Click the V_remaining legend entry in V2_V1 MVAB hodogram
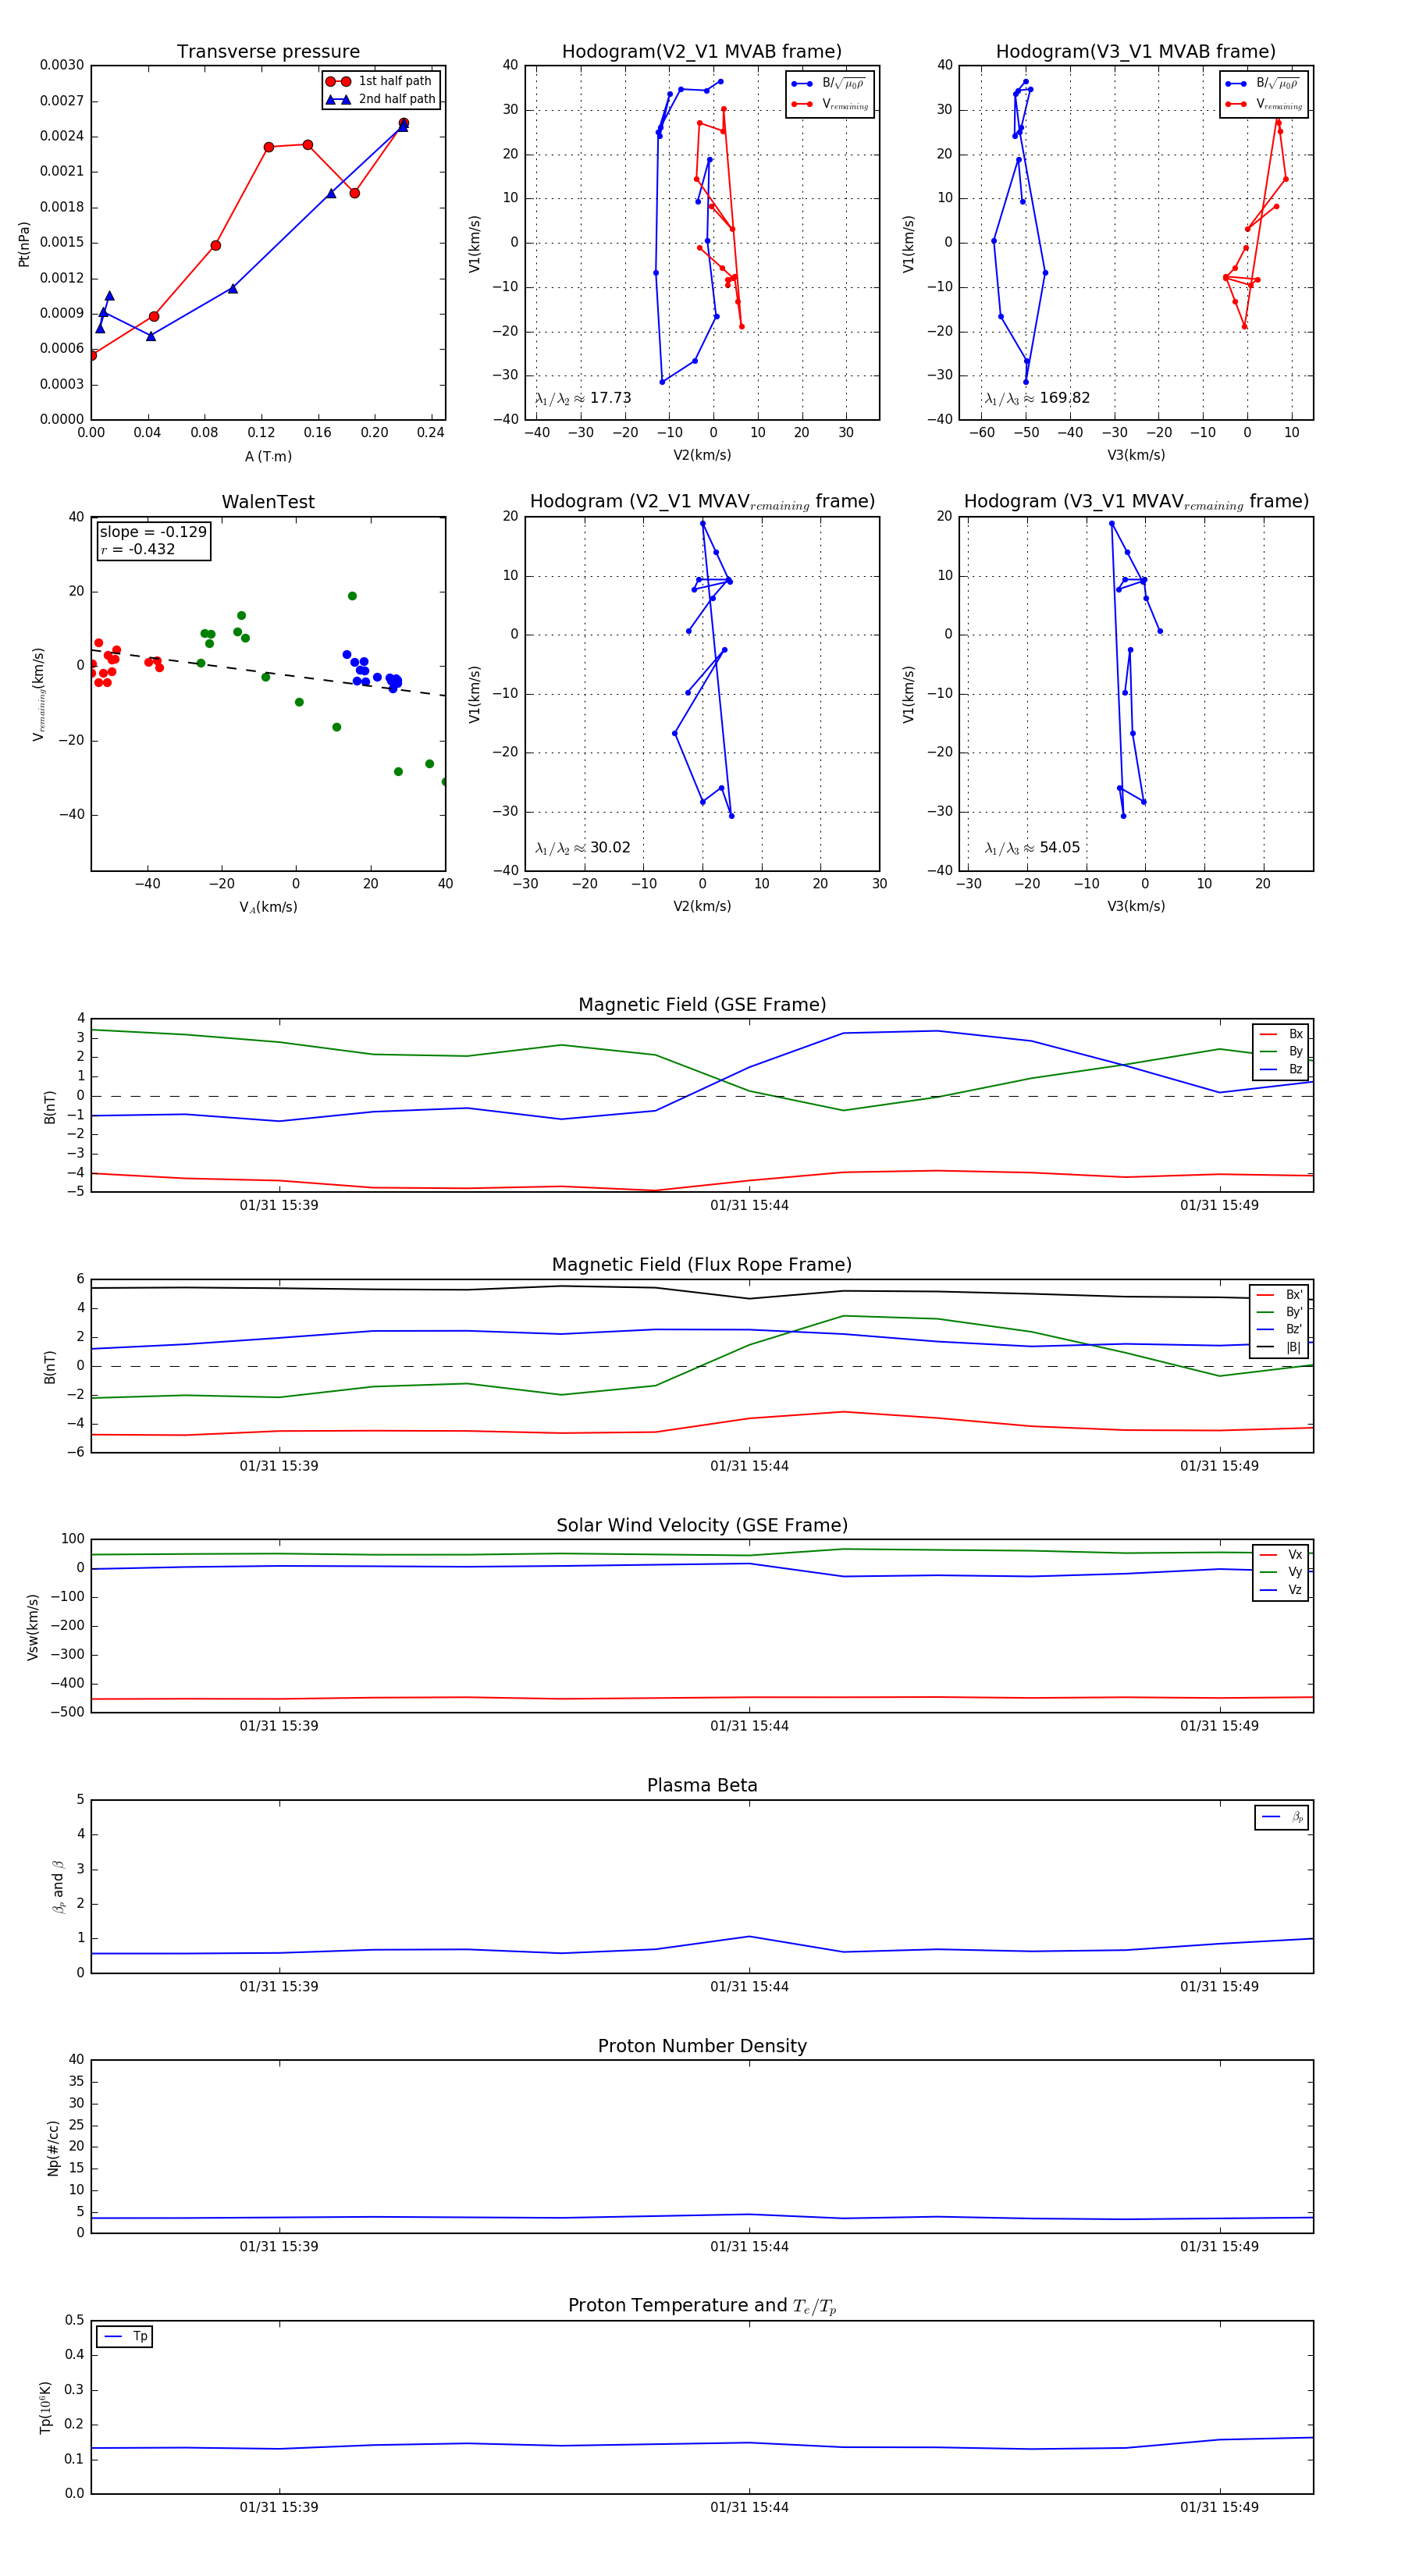The image size is (1405, 2576). tap(830, 104)
